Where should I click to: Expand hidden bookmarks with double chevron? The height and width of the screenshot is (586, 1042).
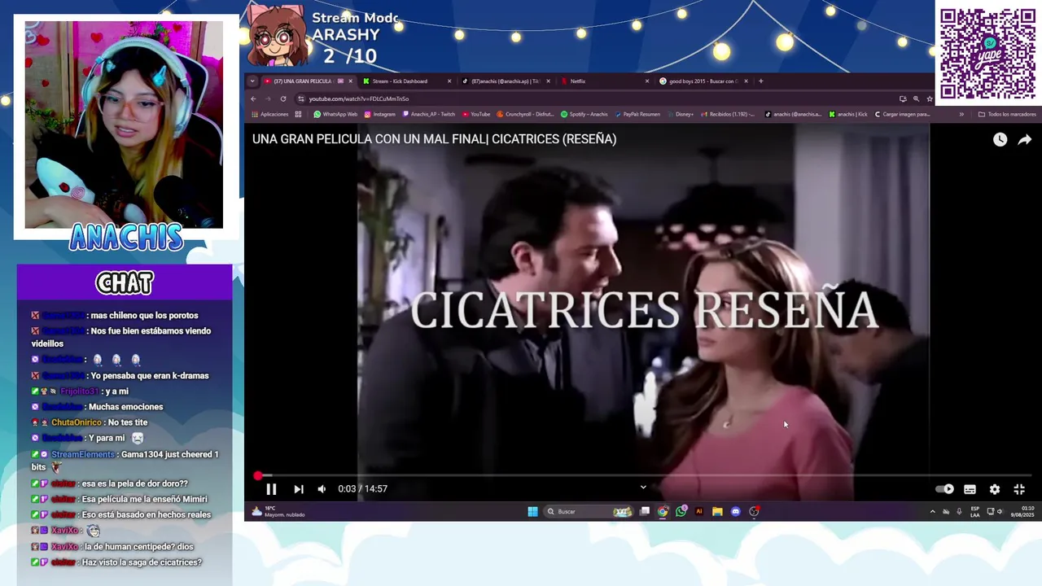point(961,115)
